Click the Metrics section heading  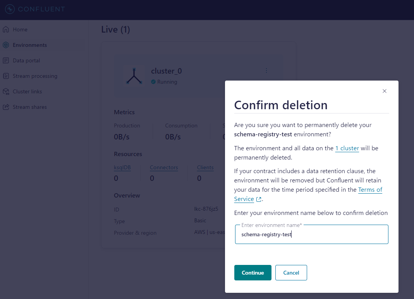(x=124, y=112)
